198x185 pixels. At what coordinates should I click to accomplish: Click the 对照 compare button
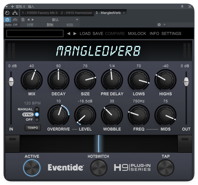(30, 25)
